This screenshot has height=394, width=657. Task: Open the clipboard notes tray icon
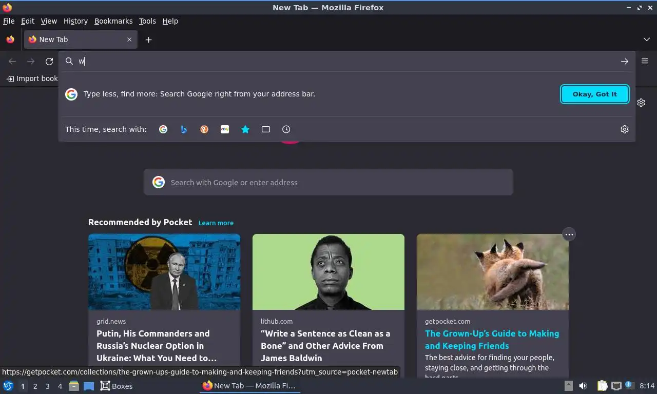tap(603, 386)
